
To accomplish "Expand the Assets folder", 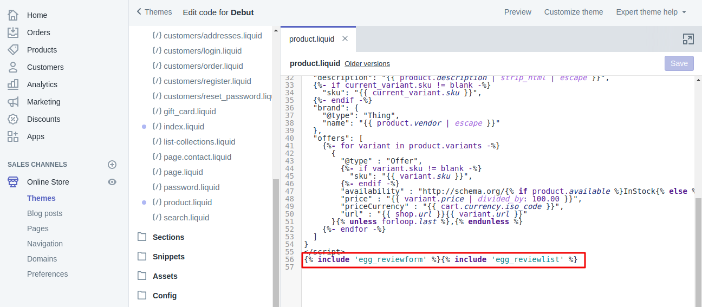I will [165, 276].
